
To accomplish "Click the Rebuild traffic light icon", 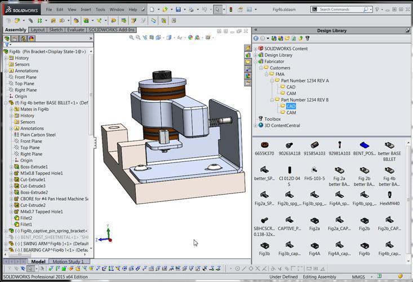I will click(231, 10).
